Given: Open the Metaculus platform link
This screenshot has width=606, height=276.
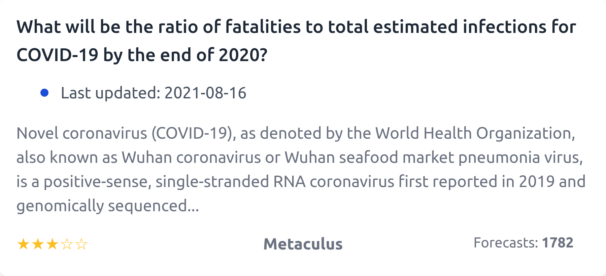Looking at the screenshot, I should click(303, 244).
